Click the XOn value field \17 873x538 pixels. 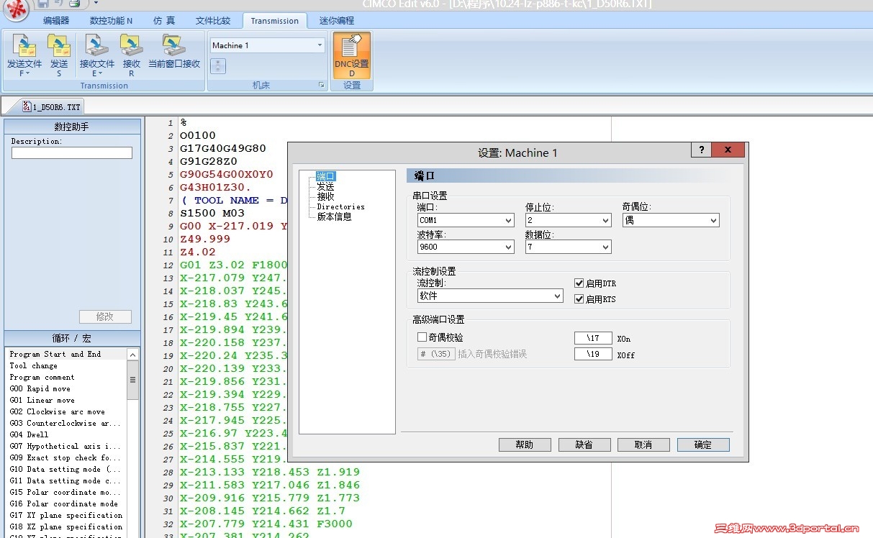593,337
